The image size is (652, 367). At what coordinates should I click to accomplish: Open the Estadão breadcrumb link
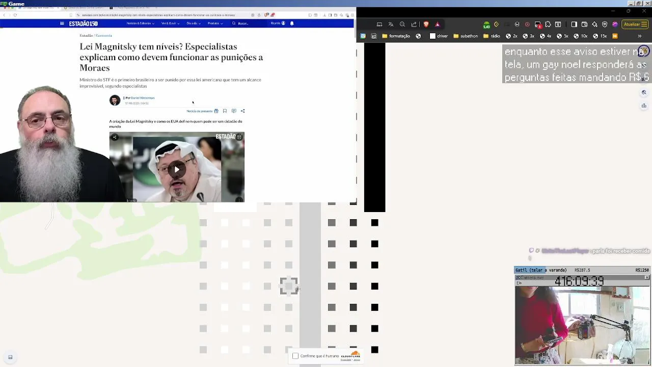coord(86,35)
